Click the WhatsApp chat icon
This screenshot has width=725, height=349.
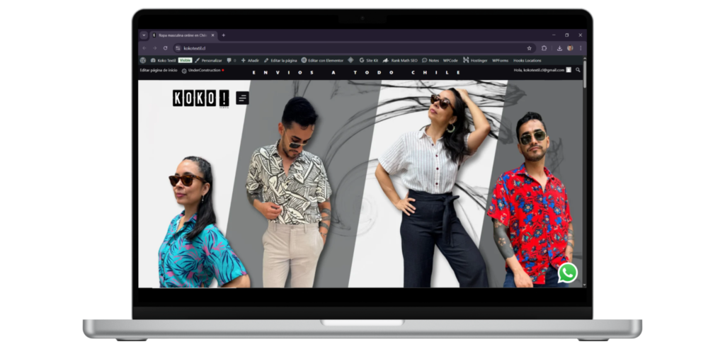coord(567,273)
